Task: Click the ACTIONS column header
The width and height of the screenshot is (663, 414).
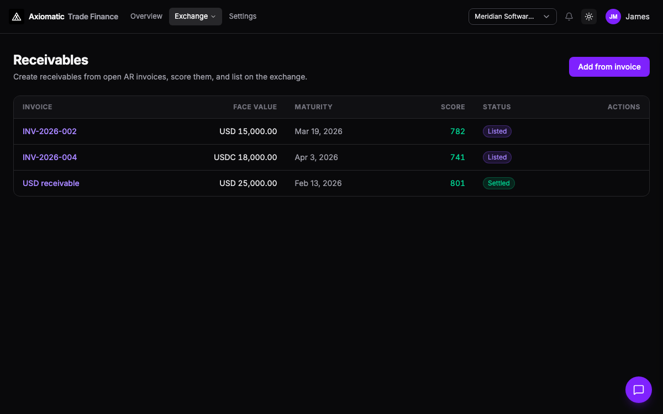Action: pos(624,107)
